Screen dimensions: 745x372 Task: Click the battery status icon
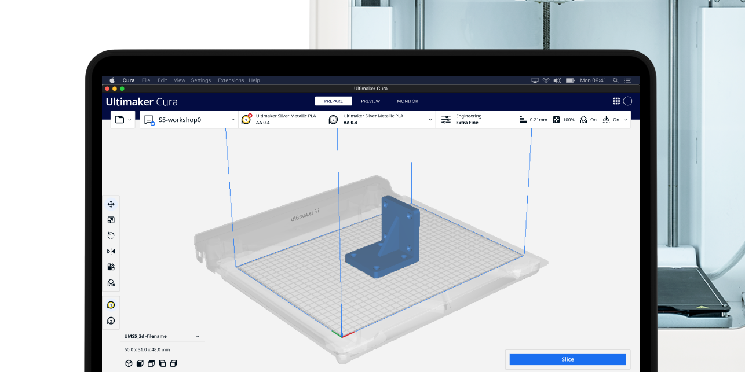pyautogui.click(x=570, y=80)
